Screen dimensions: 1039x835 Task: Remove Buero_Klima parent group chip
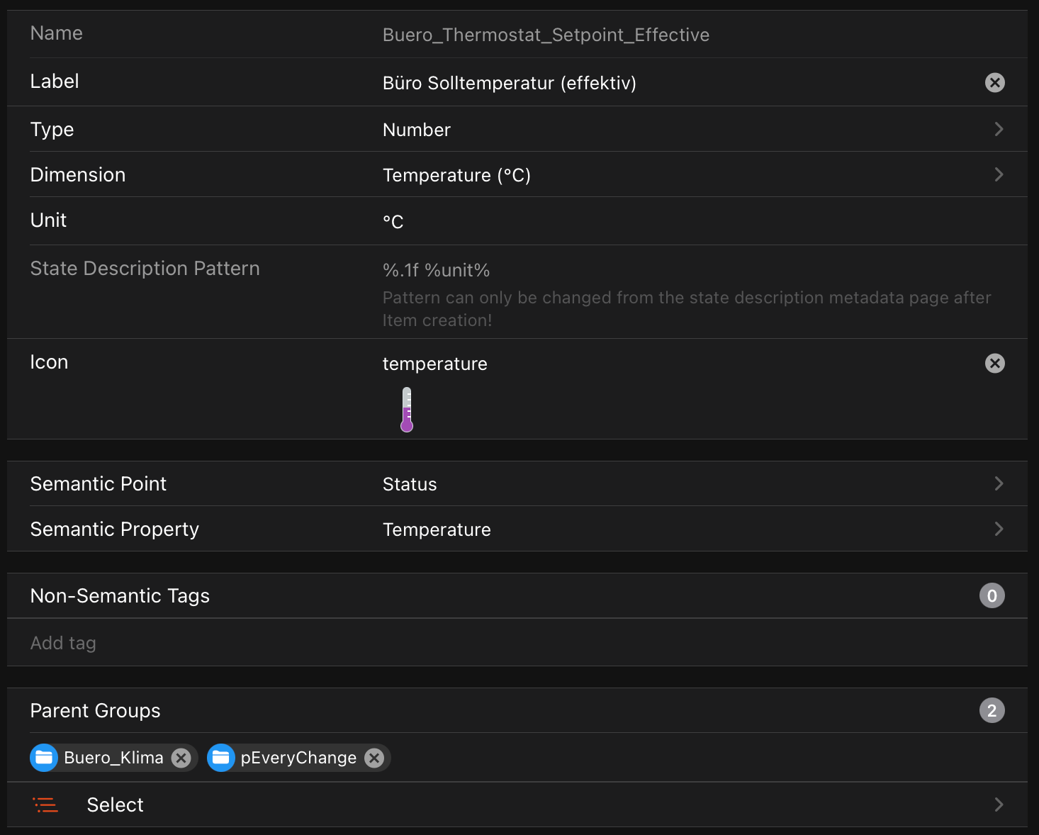click(181, 758)
